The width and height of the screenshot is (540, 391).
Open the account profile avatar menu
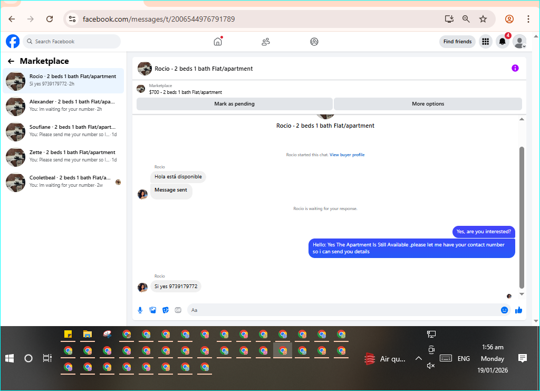pyautogui.click(x=519, y=42)
